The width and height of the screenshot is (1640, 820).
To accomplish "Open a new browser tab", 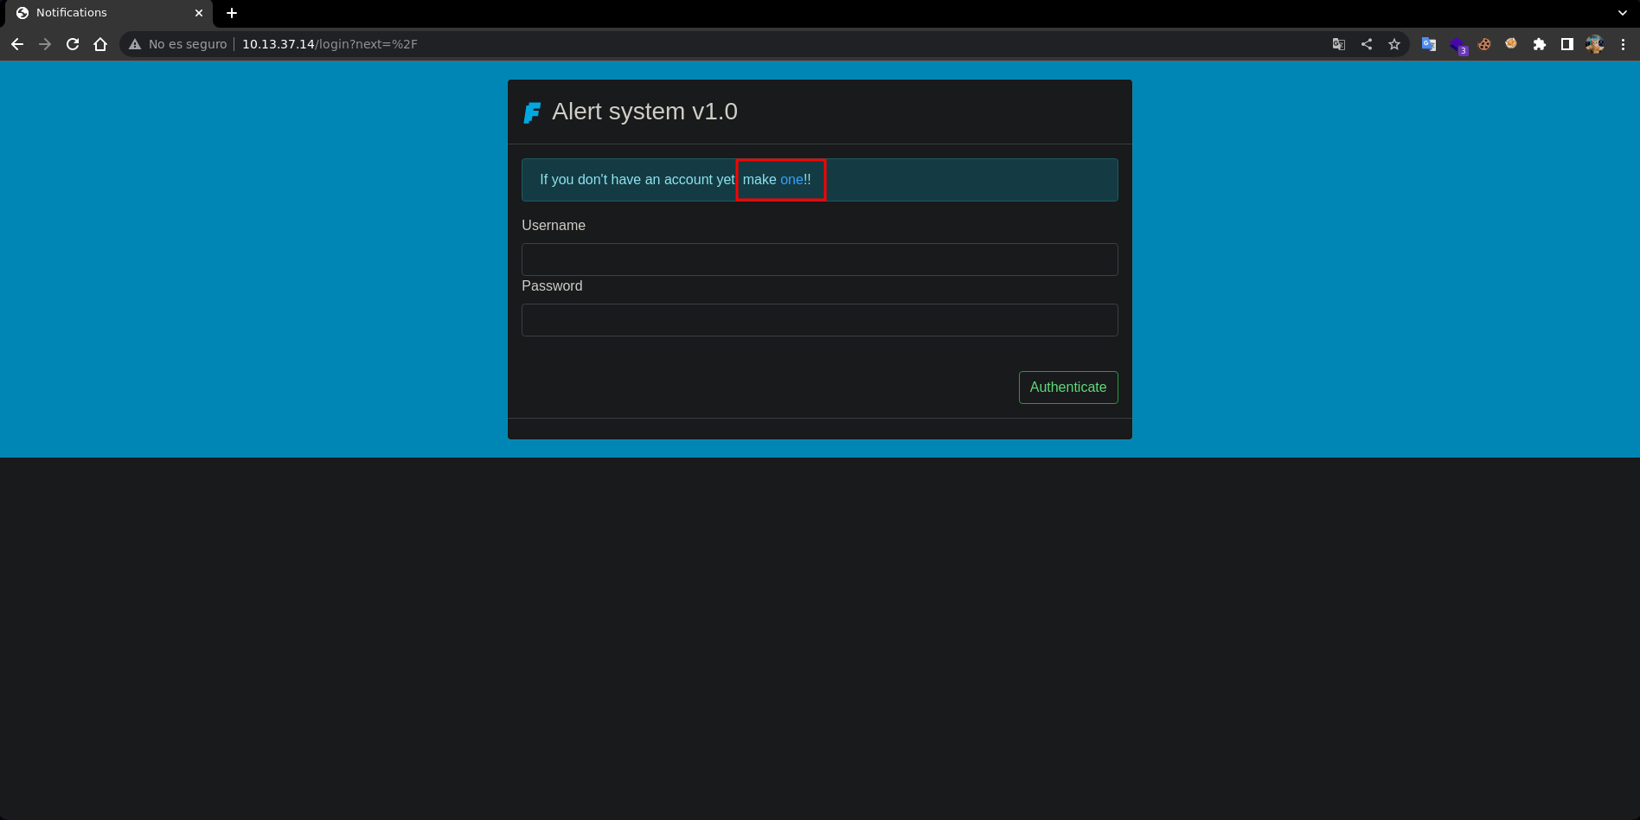I will click(x=232, y=13).
